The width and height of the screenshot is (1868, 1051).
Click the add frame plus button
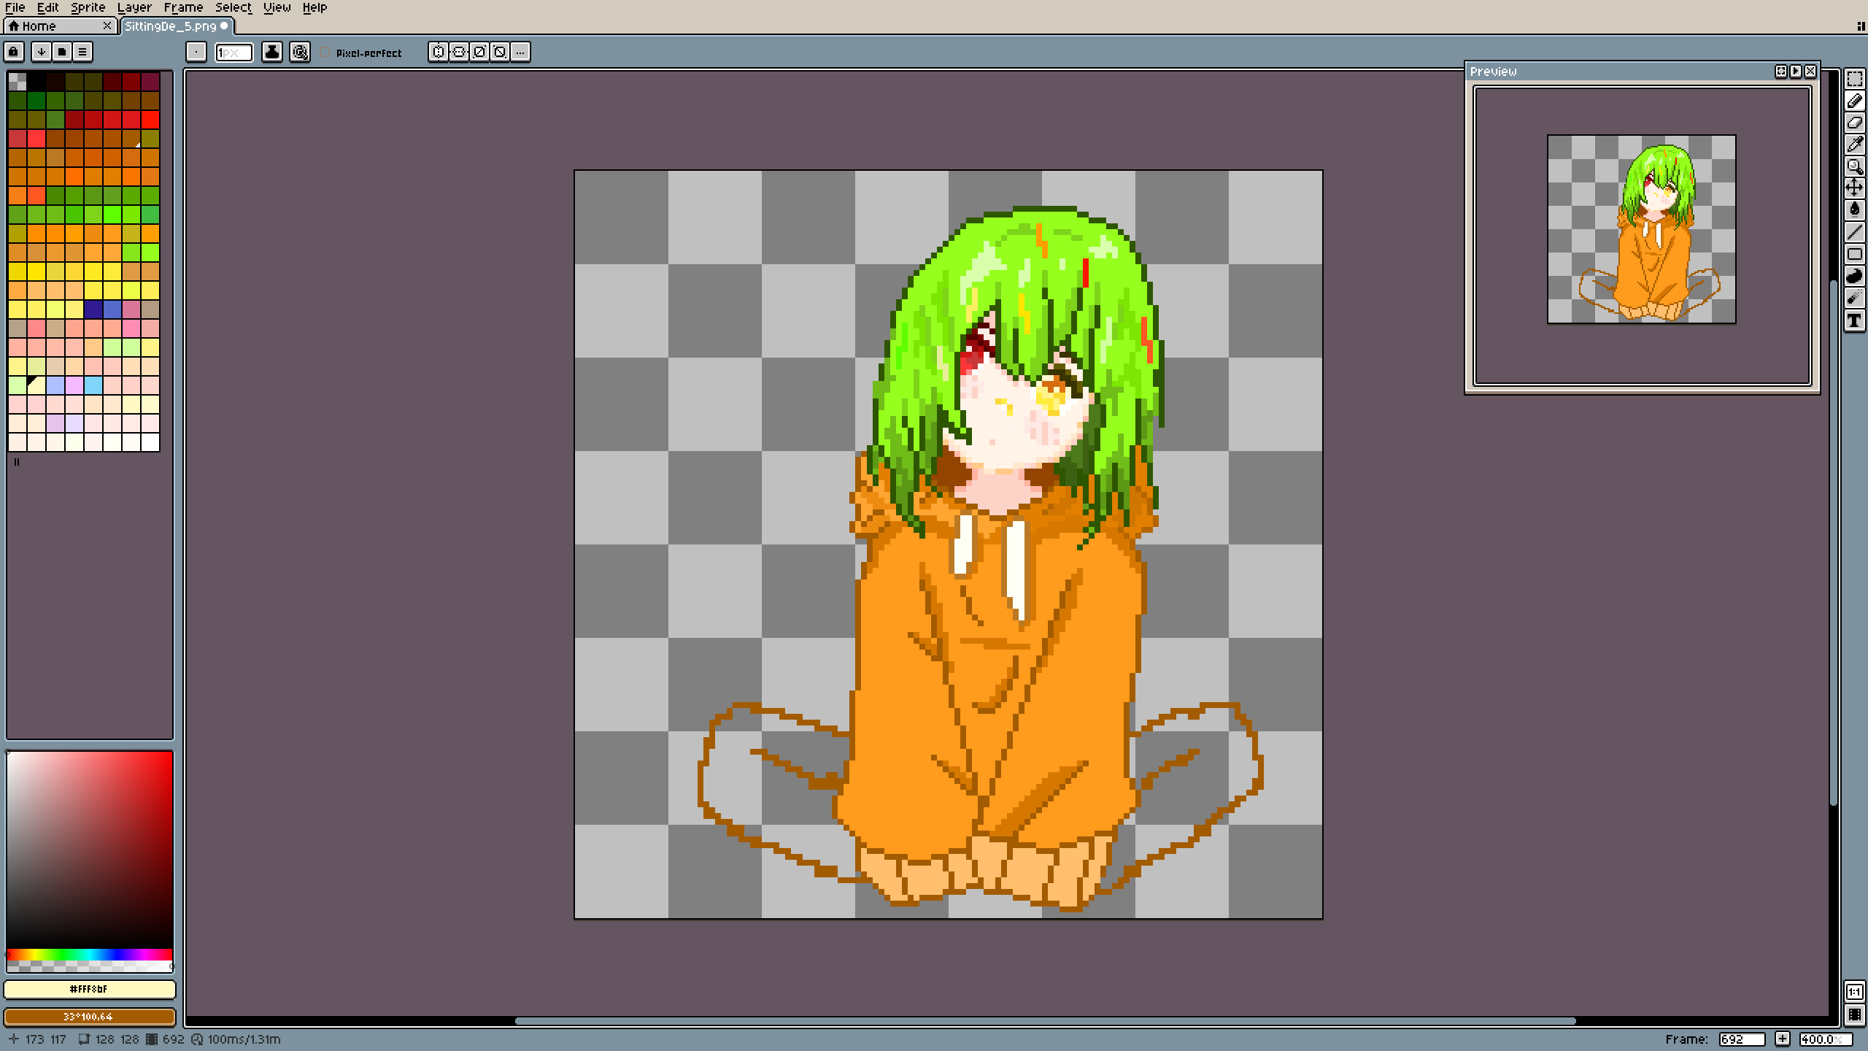(x=1783, y=1039)
